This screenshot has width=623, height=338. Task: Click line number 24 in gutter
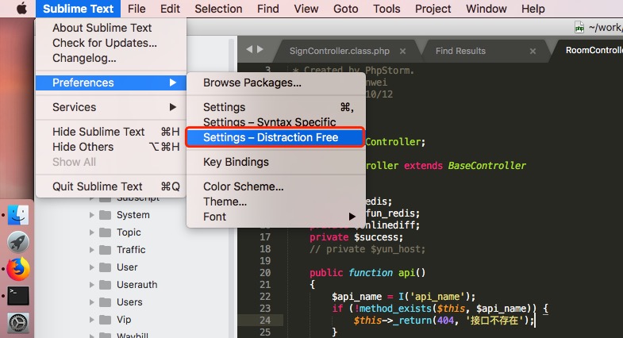point(265,321)
